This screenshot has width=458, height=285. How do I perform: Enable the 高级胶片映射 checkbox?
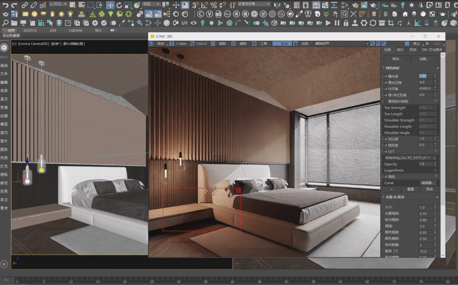tap(386, 101)
